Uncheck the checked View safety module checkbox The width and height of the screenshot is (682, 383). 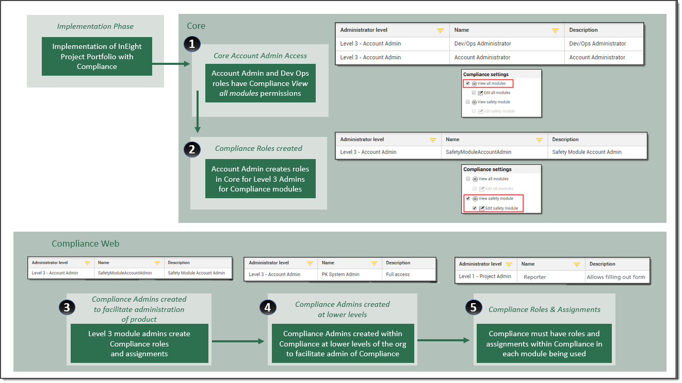[x=468, y=199]
